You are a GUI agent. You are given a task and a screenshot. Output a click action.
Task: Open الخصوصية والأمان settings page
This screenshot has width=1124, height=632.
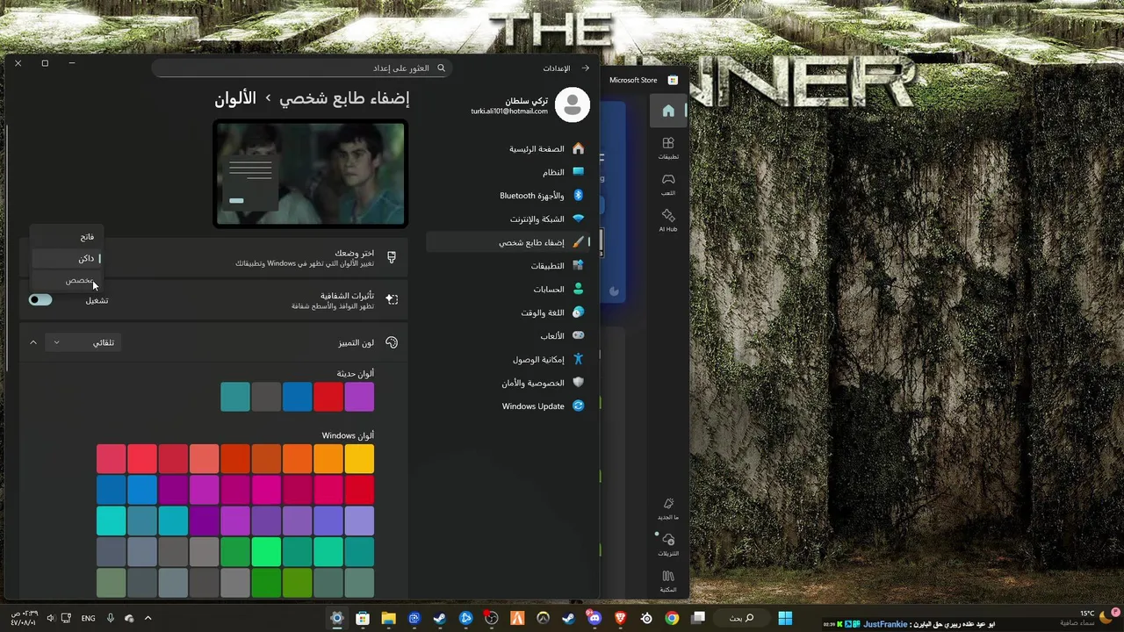pos(508,383)
